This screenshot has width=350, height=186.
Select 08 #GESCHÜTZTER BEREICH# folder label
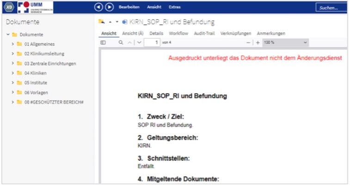pos(54,102)
